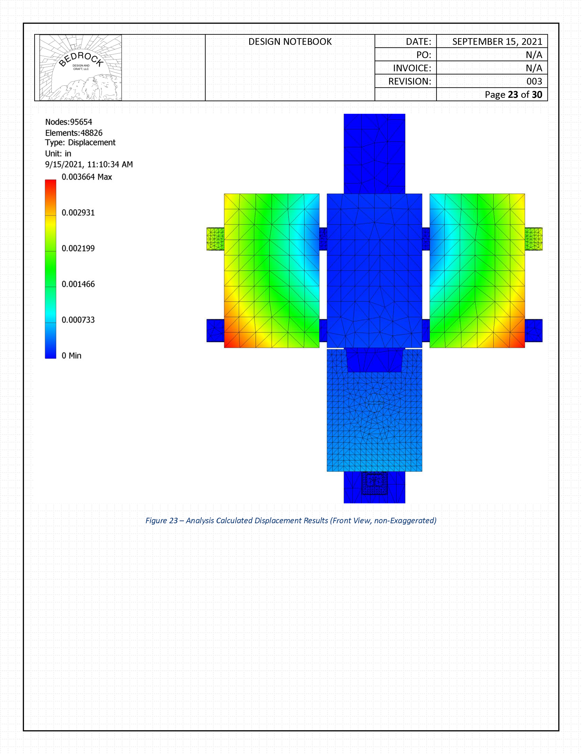Select the Elements:48826 line

pyautogui.click(x=74, y=133)
